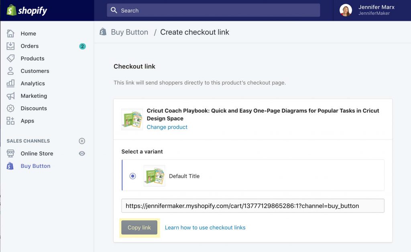Click the Discounts percent badge icon
This screenshot has height=252, width=411.
pos(10,108)
